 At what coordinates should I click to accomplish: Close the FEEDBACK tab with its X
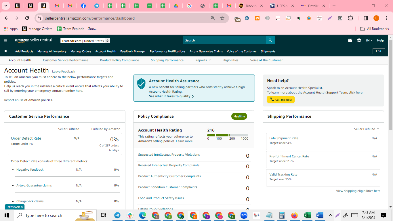[22, 207]
